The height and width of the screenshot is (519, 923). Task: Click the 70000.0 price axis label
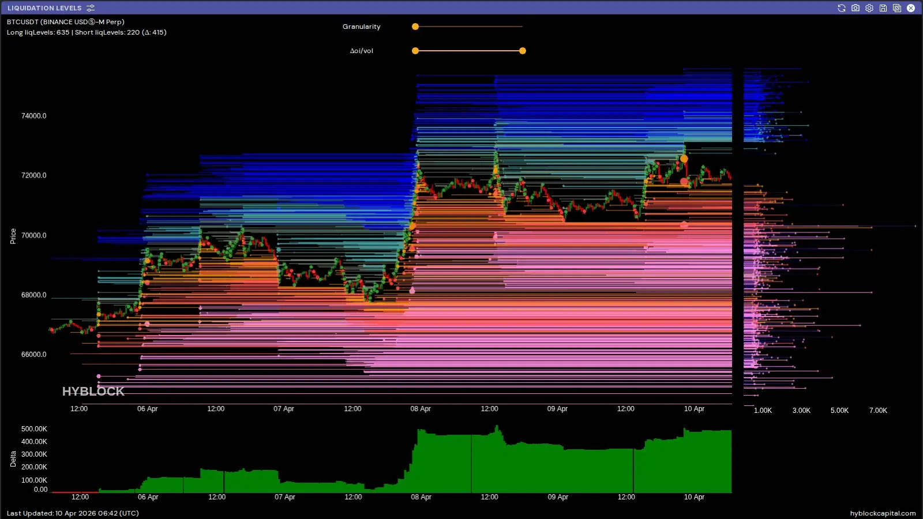[x=34, y=235]
